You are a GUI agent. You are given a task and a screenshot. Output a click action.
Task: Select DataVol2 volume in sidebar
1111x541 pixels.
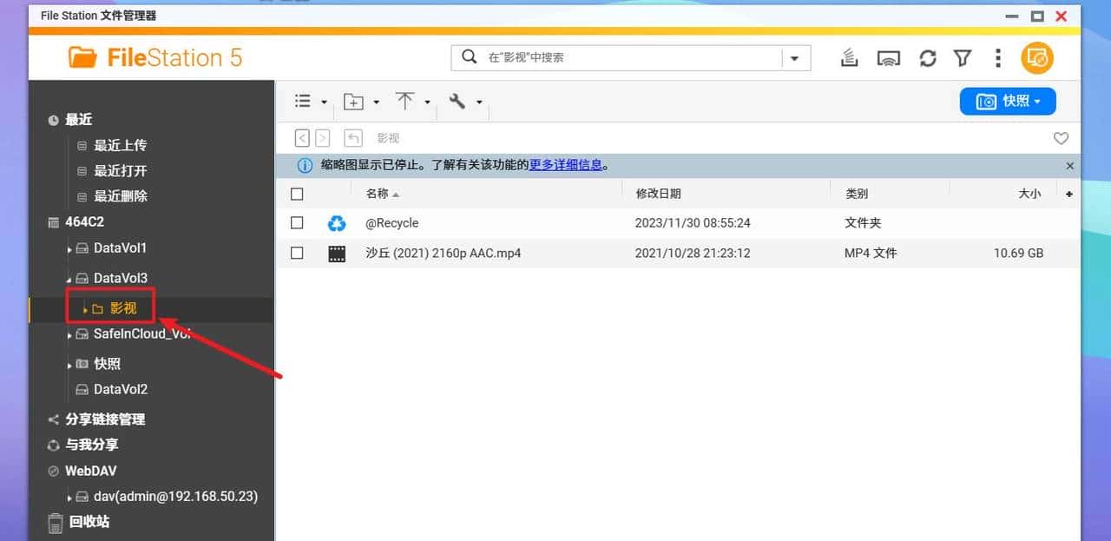click(x=121, y=389)
